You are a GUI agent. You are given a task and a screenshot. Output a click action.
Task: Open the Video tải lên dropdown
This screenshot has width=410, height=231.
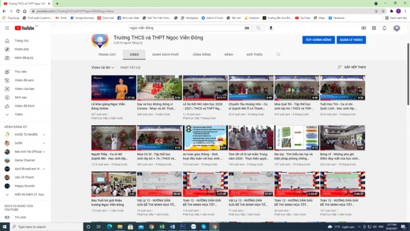pyautogui.click(x=103, y=67)
